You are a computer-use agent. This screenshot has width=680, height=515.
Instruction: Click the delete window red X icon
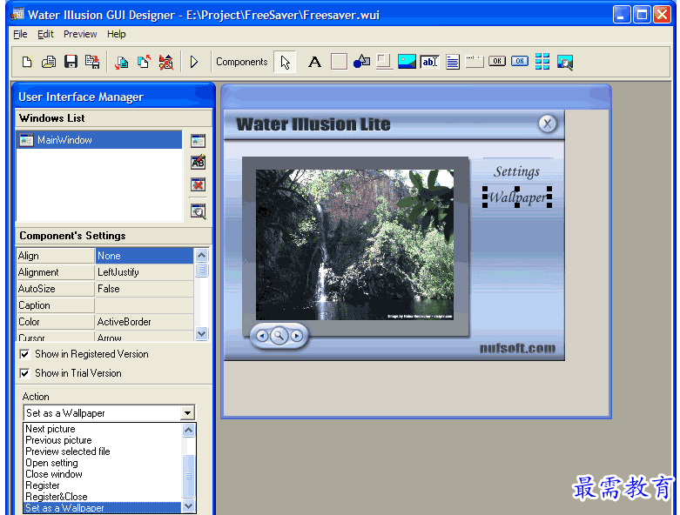pos(199,184)
